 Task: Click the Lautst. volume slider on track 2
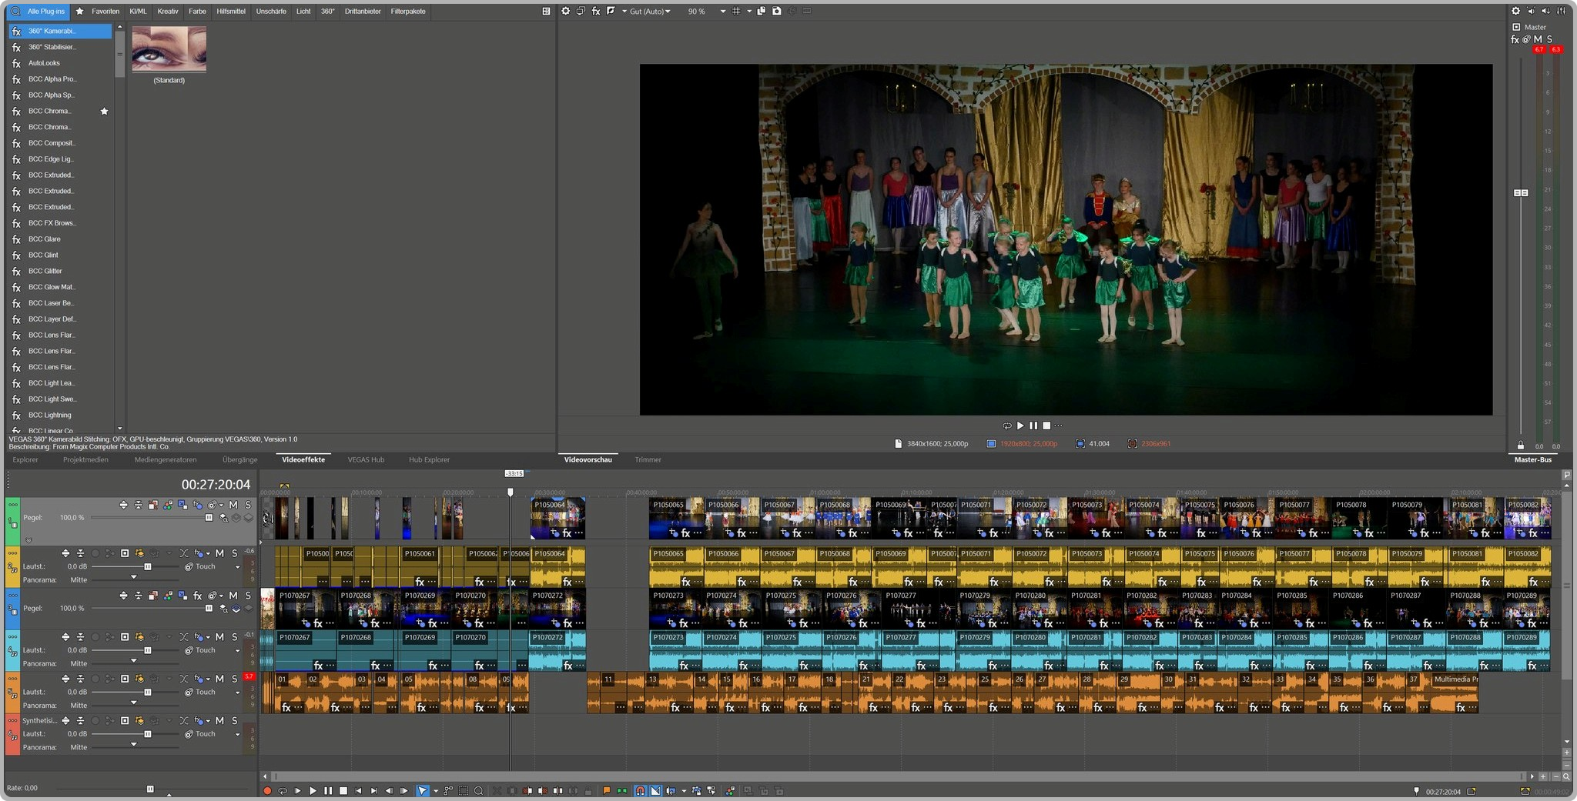pyautogui.click(x=147, y=567)
